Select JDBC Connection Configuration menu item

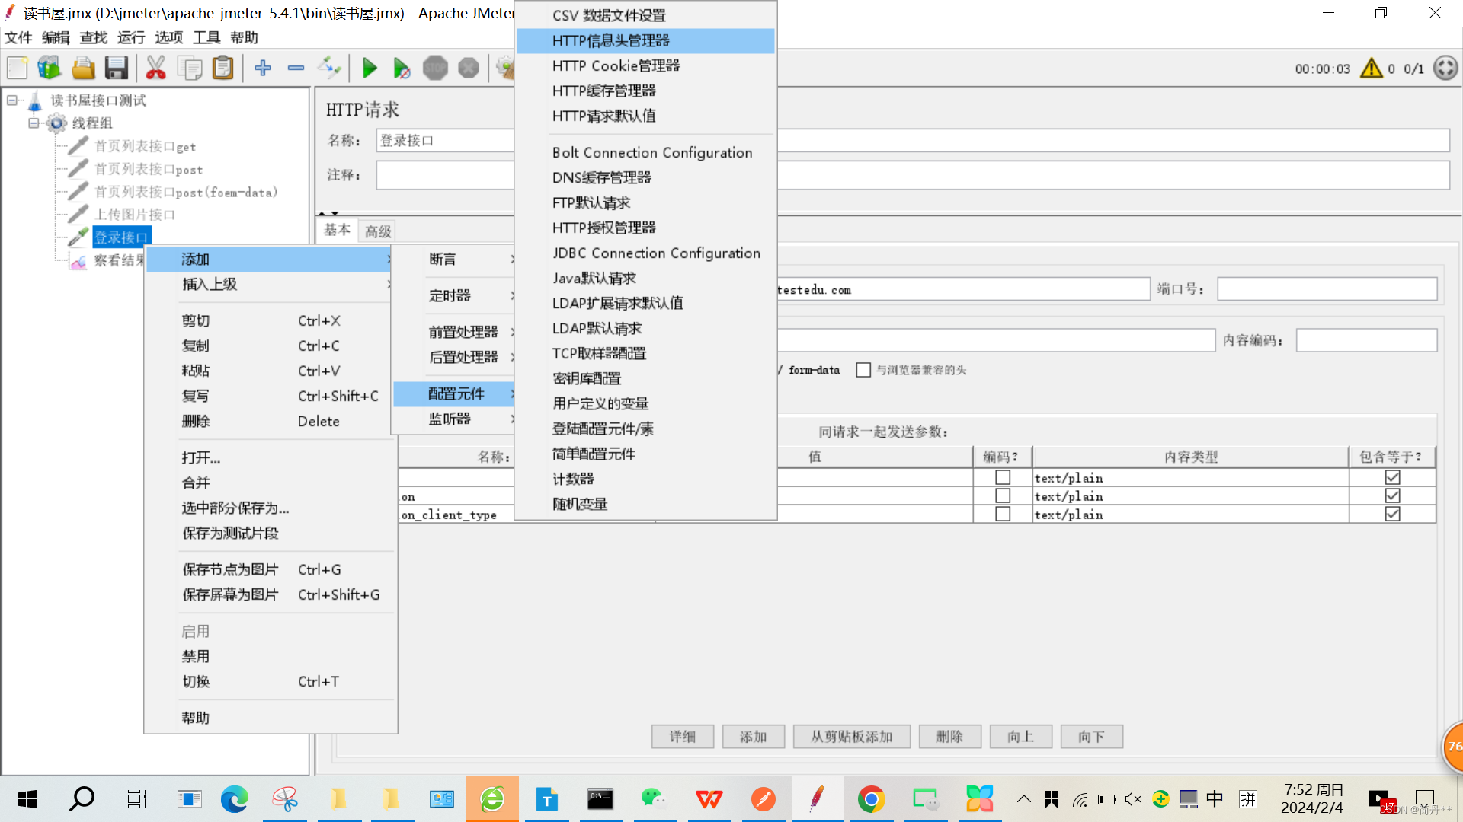point(645,253)
